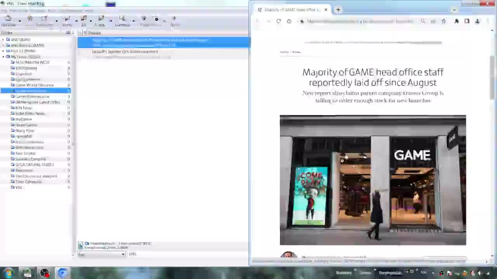Click the Forward toolbar icon
The height and width of the screenshot is (279, 497).
pos(122,21)
